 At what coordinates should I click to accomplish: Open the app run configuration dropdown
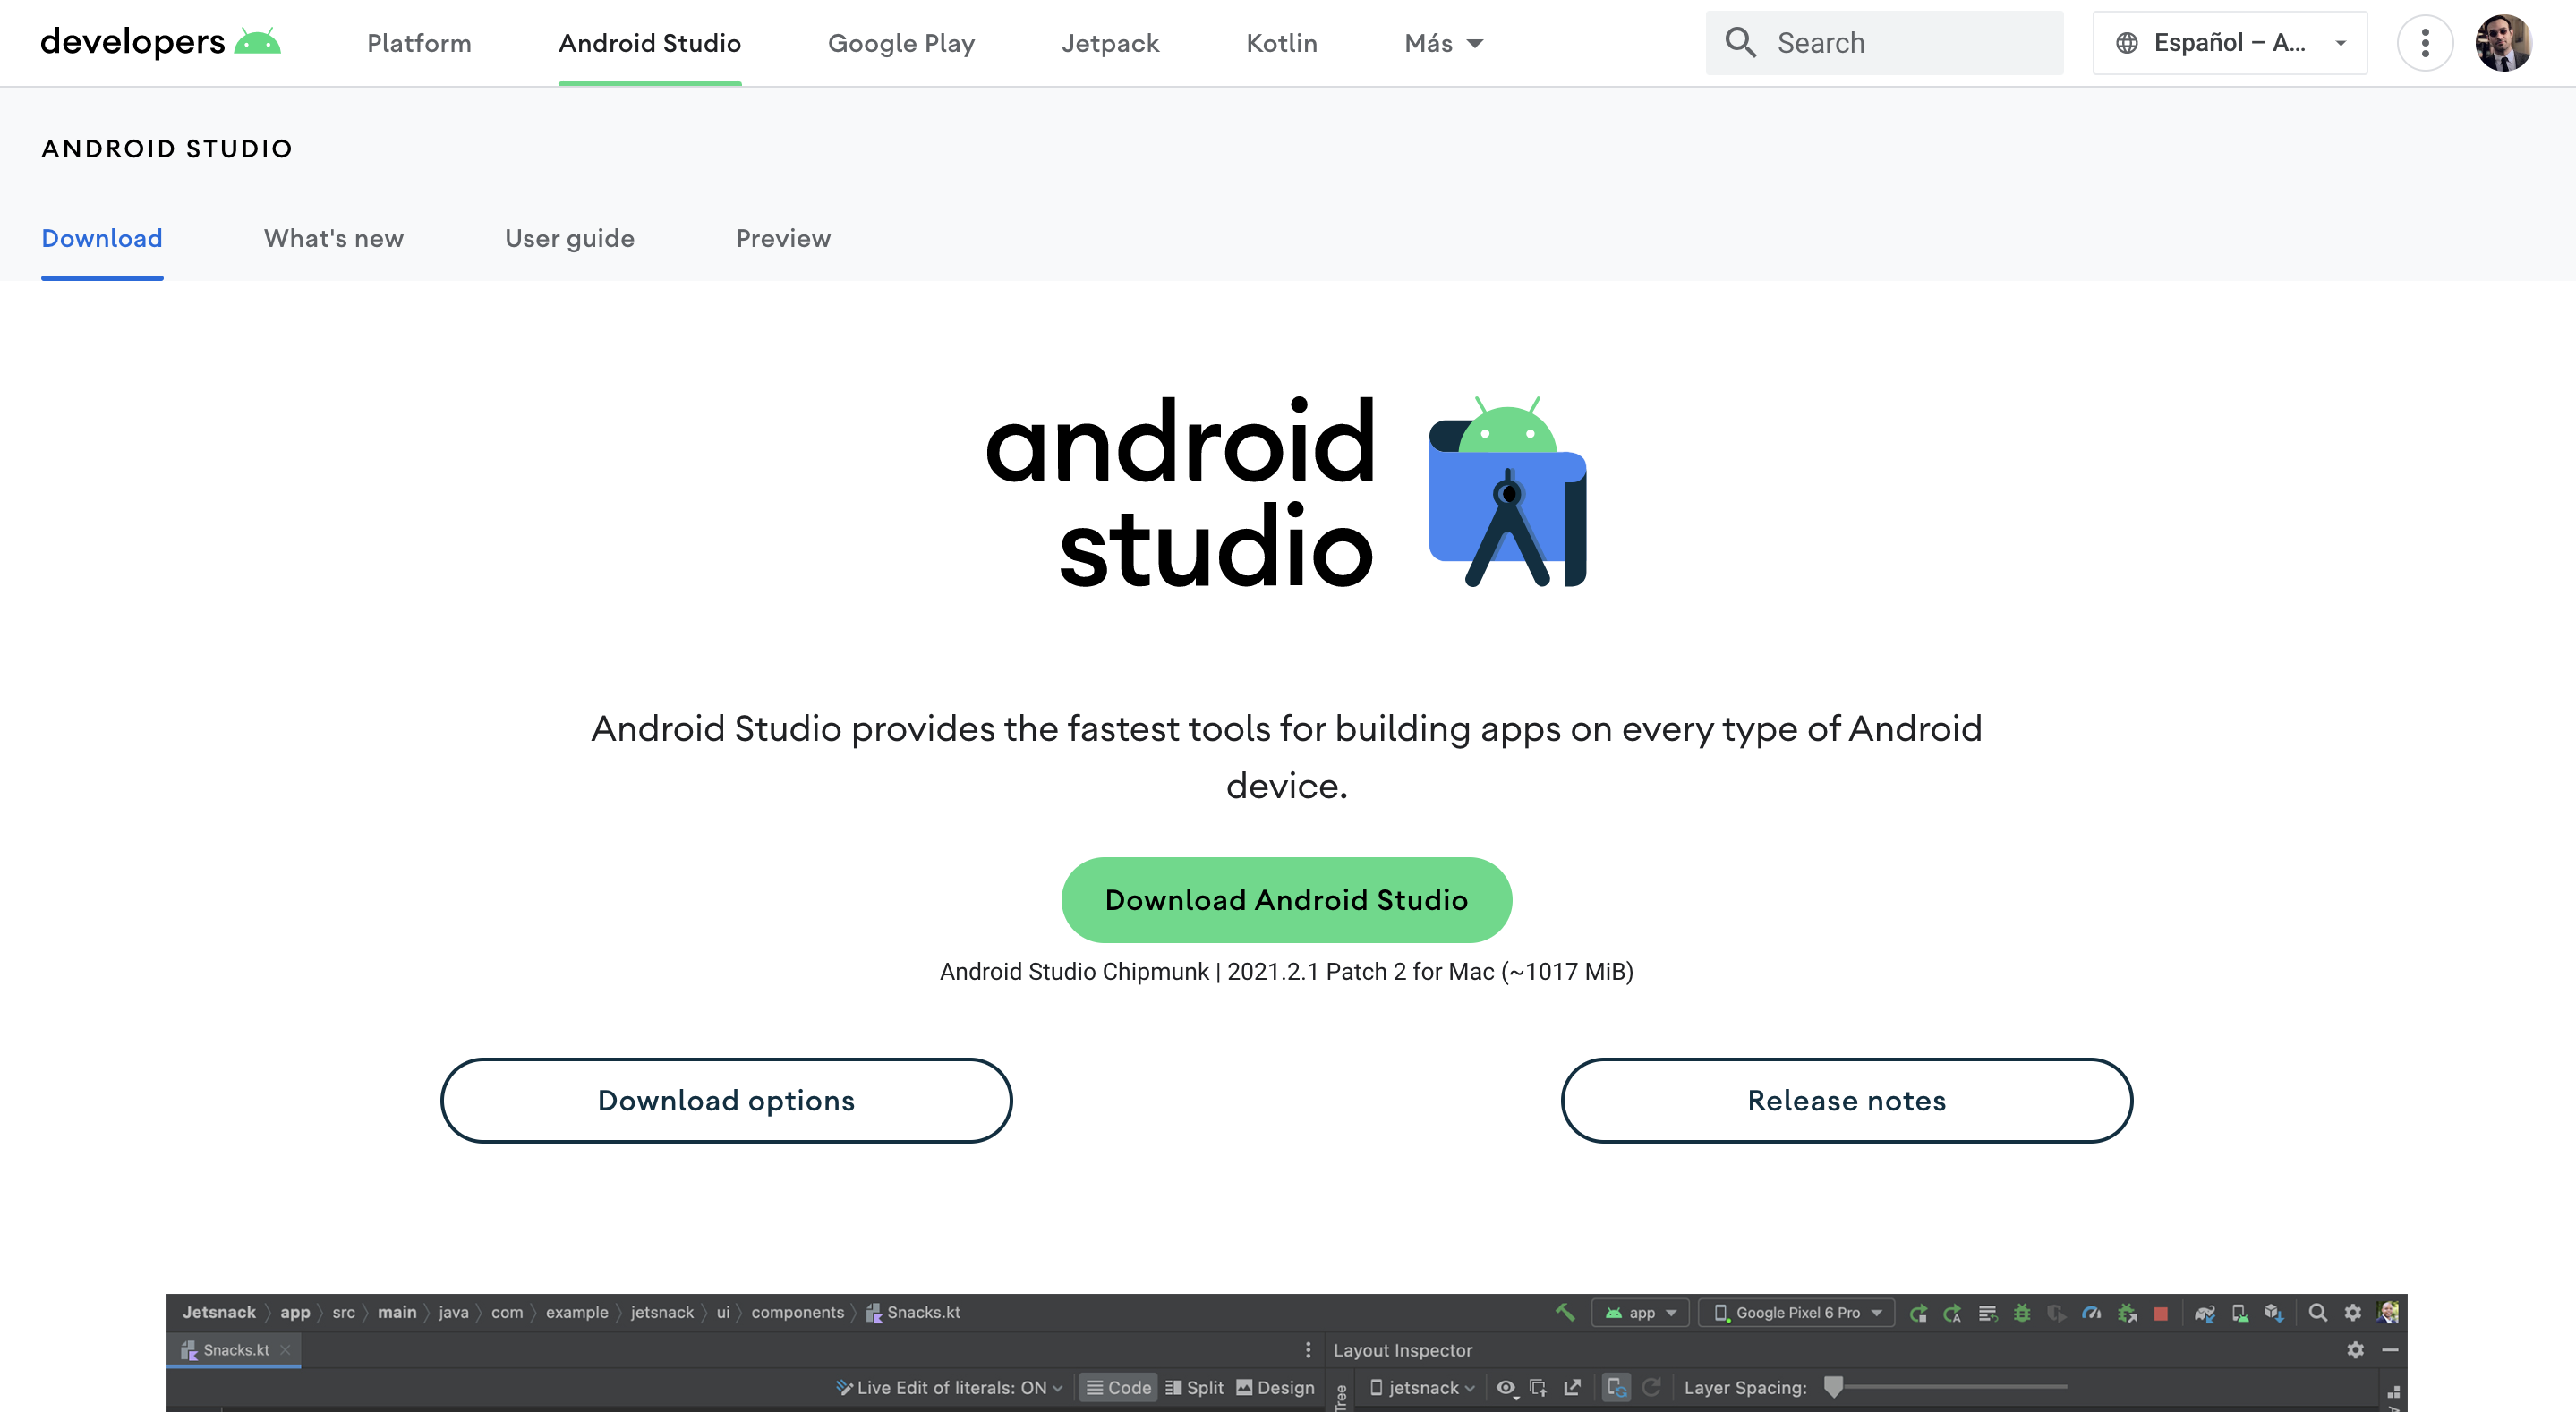[x=1640, y=1313]
